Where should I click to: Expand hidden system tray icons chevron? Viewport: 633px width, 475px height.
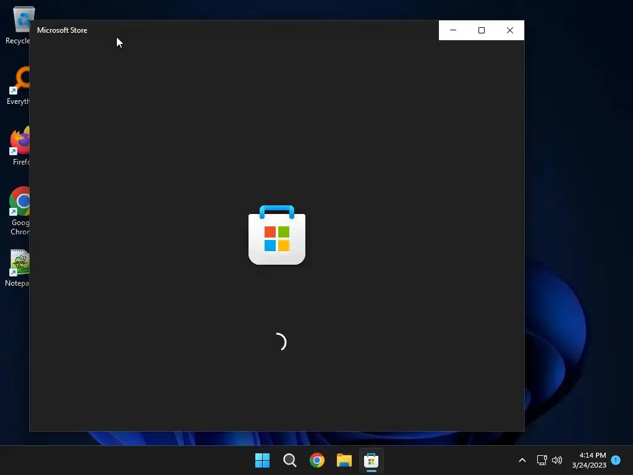(x=522, y=460)
